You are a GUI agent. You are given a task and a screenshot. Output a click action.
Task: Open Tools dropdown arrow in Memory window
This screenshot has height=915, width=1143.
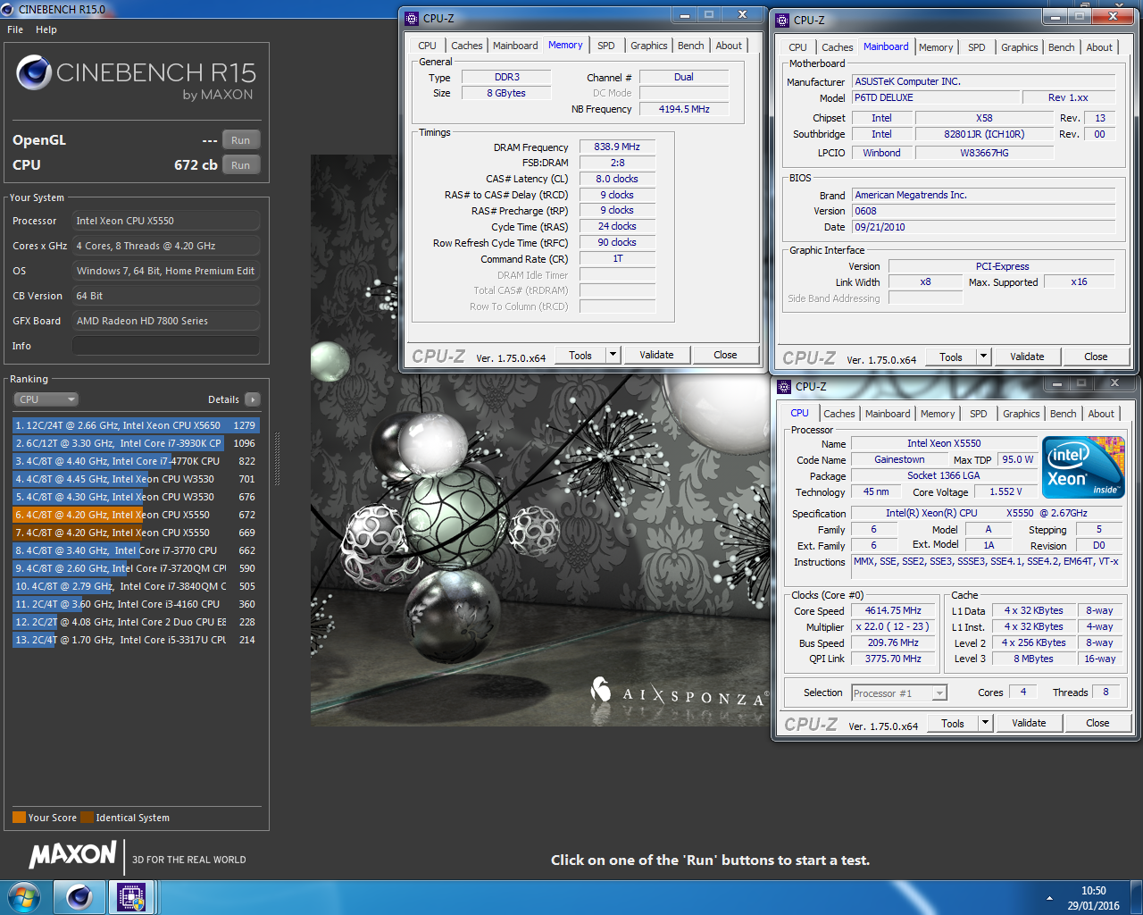tap(613, 355)
